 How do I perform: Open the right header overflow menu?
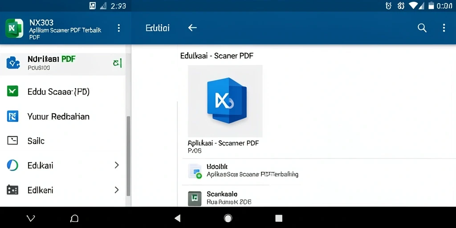point(444,28)
